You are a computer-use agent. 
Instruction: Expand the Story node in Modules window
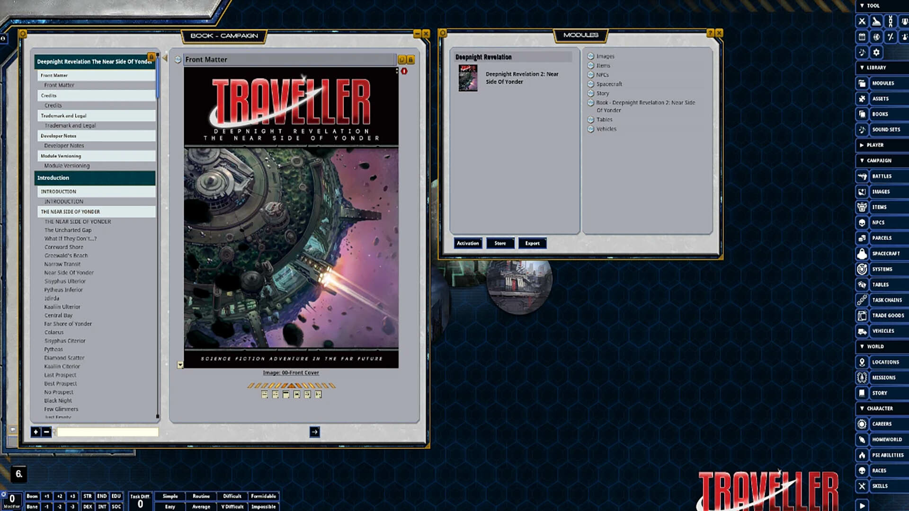point(591,93)
